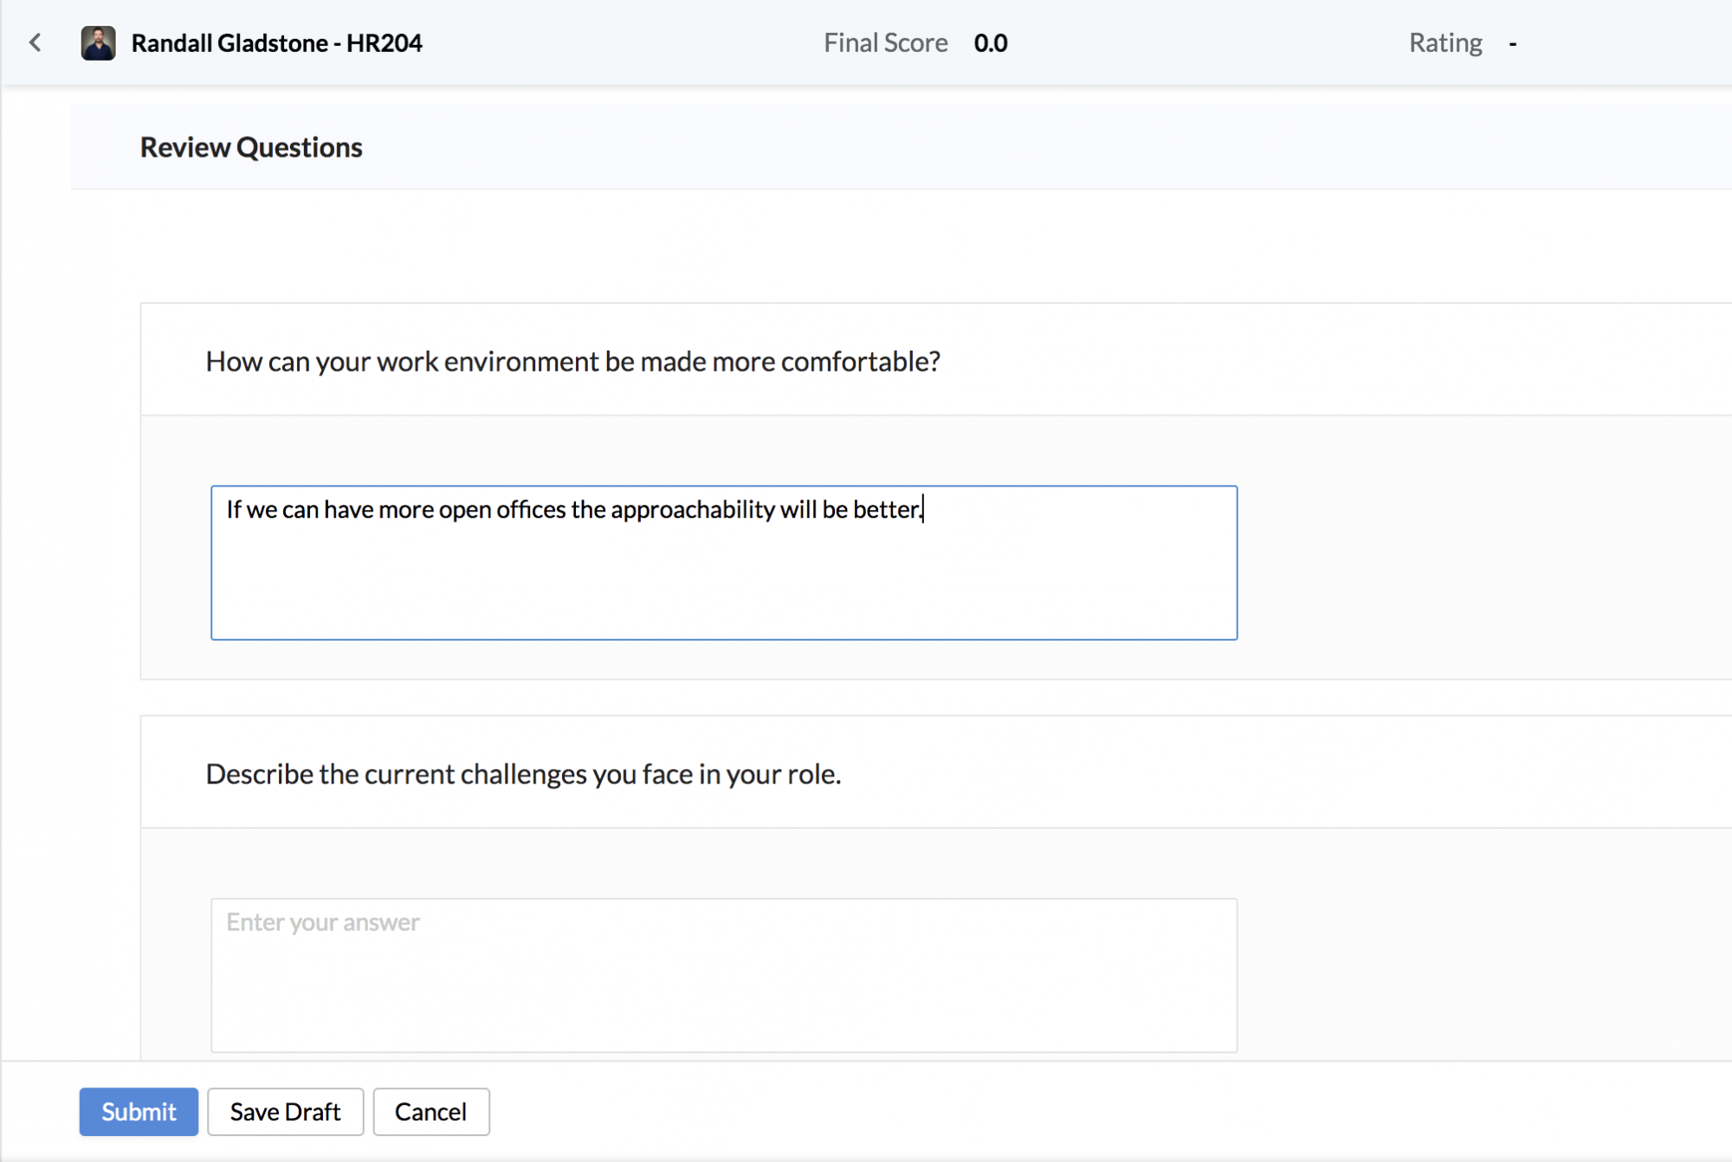Click the current challenges question text
The image size is (1732, 1162).
(523, 773)
